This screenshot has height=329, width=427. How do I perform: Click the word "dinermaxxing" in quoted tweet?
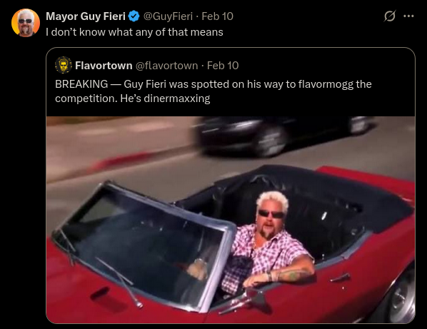click(177, 98)
